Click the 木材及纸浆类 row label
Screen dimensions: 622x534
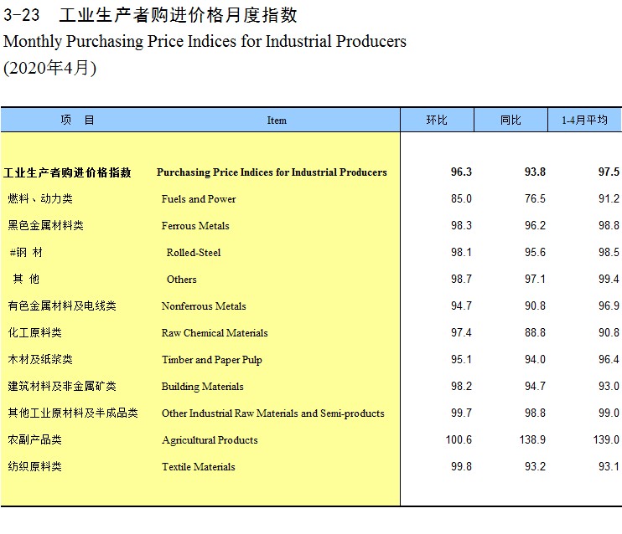coord(40,359)
